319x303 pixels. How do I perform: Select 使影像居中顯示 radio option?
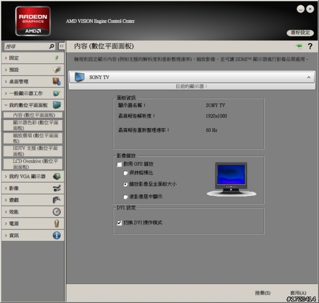coord(125,197)
